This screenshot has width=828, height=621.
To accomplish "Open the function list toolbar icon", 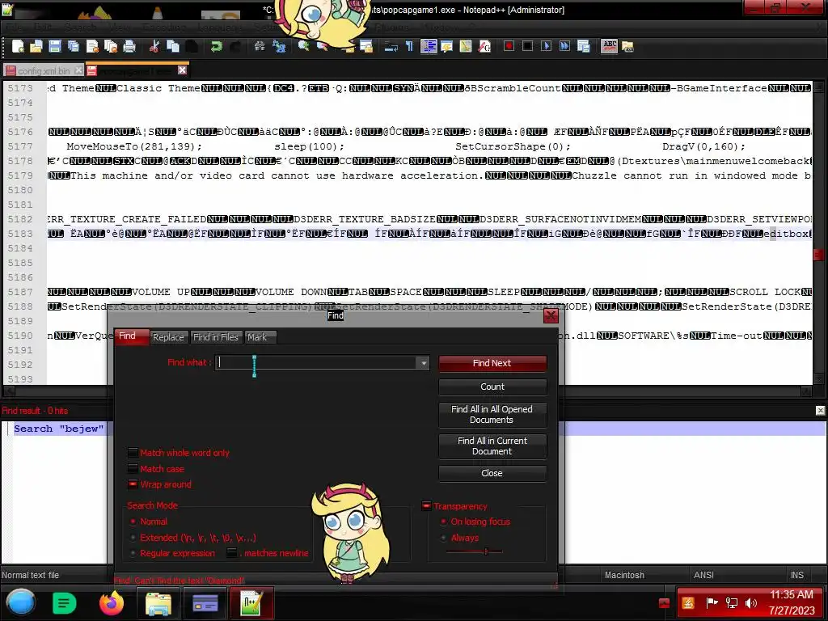I will coord(484,46).
